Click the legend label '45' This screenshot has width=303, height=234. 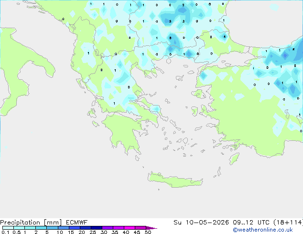[137, 232]
